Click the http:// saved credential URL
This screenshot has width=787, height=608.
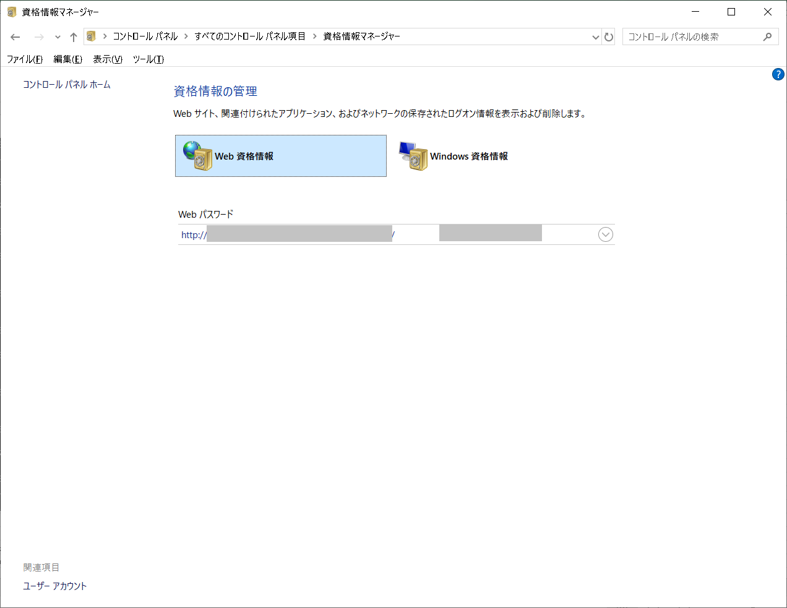tap(288, 235)
